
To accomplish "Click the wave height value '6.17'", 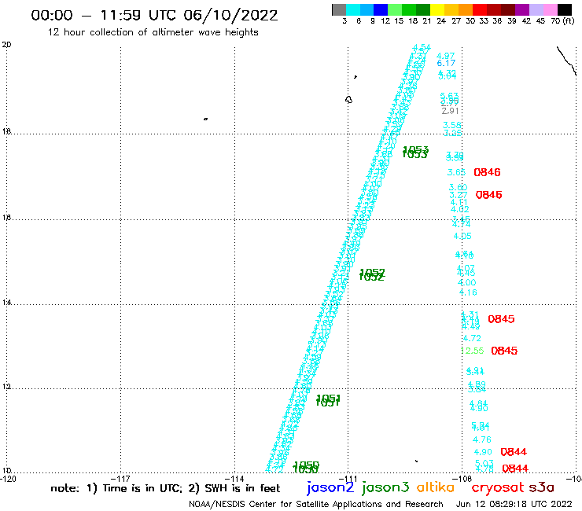I will [446, 63].
